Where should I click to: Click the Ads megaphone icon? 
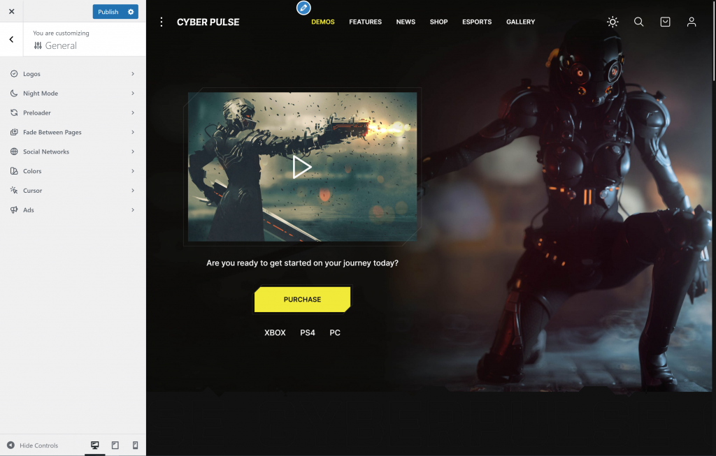(14, 209)
